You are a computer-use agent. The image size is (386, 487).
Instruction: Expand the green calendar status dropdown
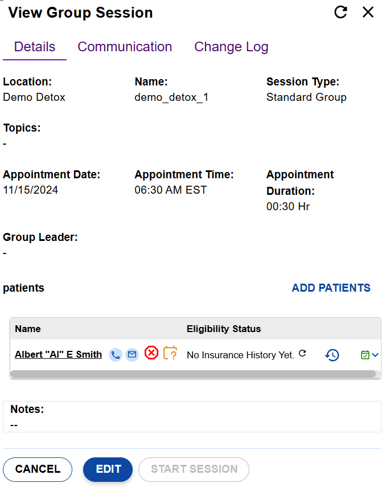point(369,355)
